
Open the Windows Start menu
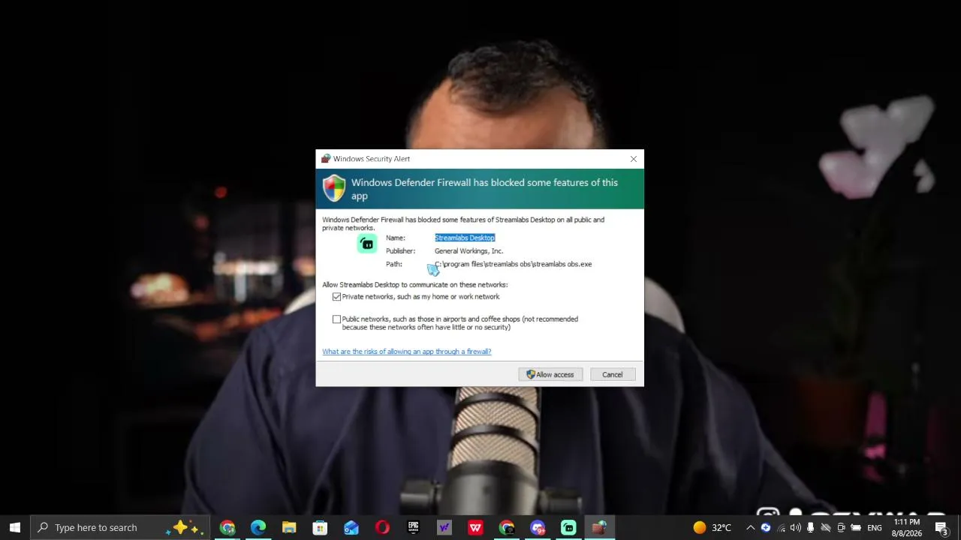(x=14, y=527)
